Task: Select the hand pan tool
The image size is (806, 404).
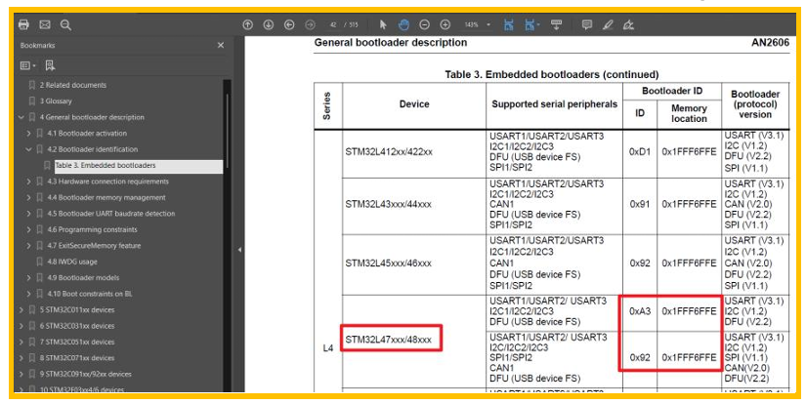Action: (403, 24)
